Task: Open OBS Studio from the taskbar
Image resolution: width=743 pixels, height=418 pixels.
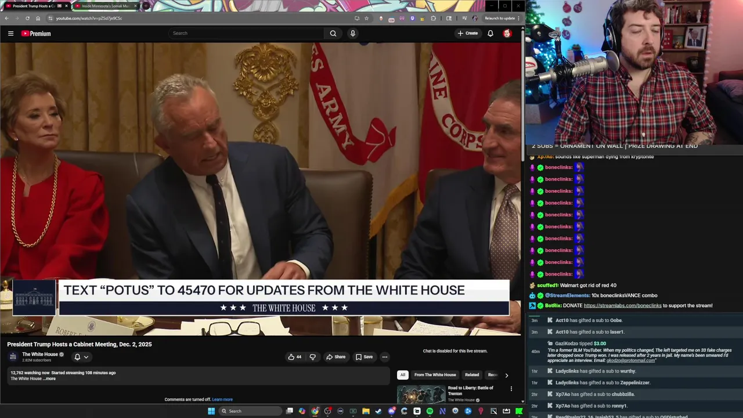Action: click(327, 411)
